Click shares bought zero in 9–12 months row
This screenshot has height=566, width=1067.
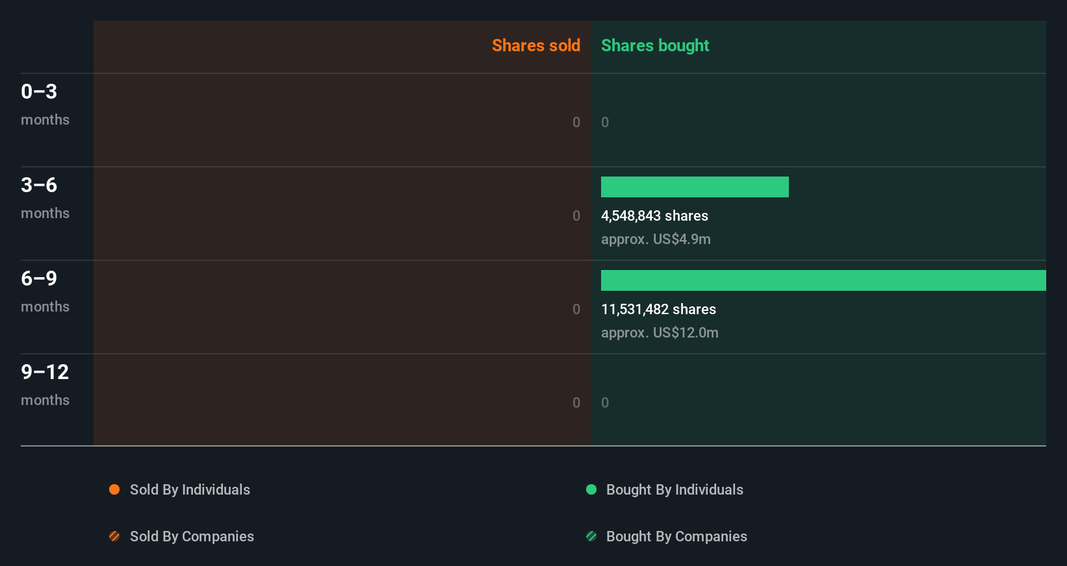(x=605, y=402)
